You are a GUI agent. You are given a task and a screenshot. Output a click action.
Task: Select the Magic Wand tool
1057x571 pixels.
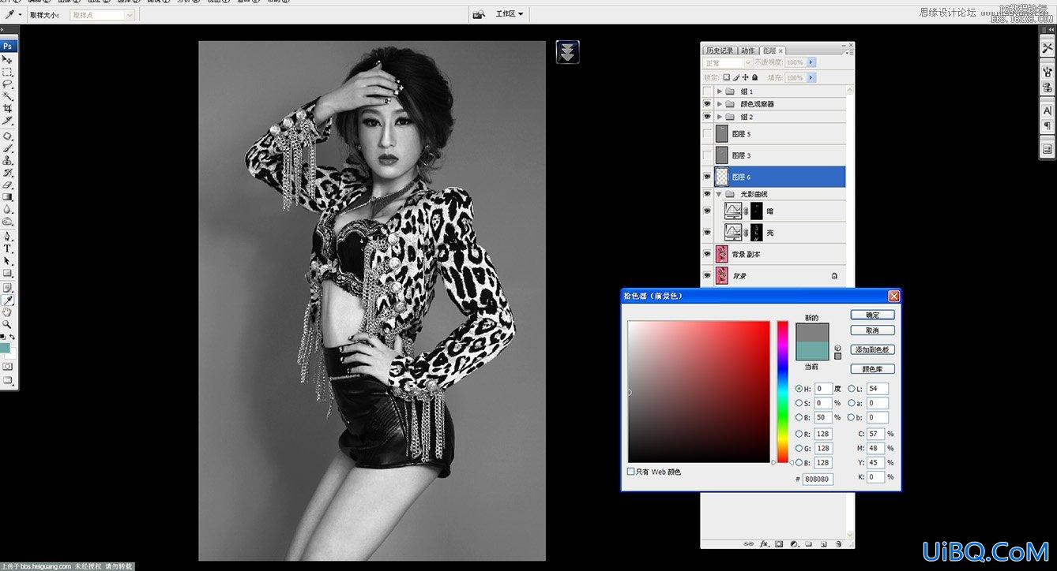[8, 96]
